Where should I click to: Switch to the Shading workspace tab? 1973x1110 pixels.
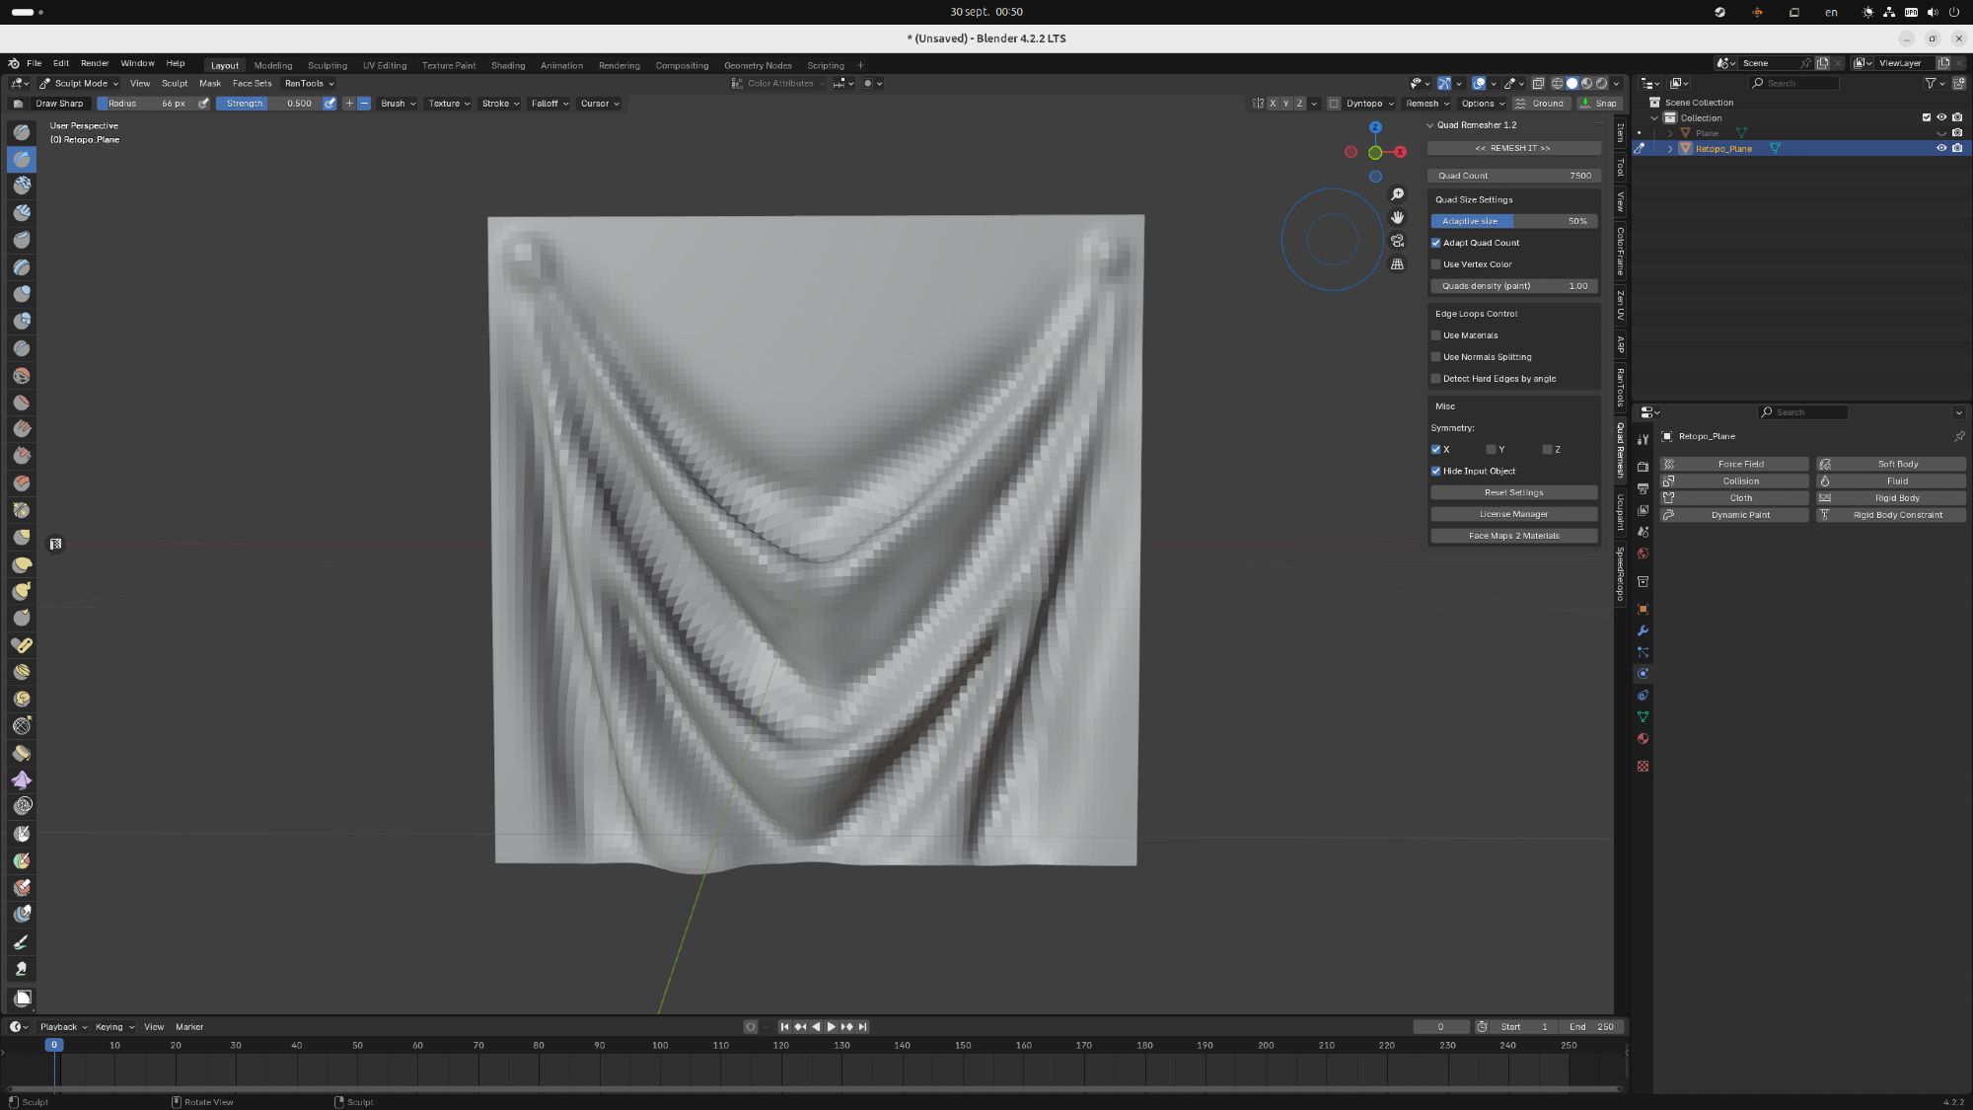tap(508, 66)
